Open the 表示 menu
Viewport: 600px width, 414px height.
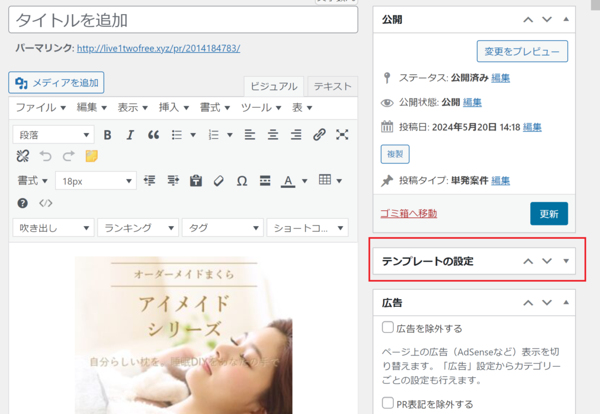132,107
